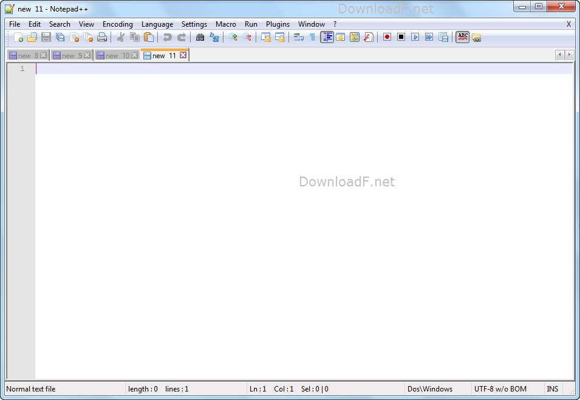The image size is (580, 400).
Task: Click the last toolbar folder icon
Action: tap(476, 37)
